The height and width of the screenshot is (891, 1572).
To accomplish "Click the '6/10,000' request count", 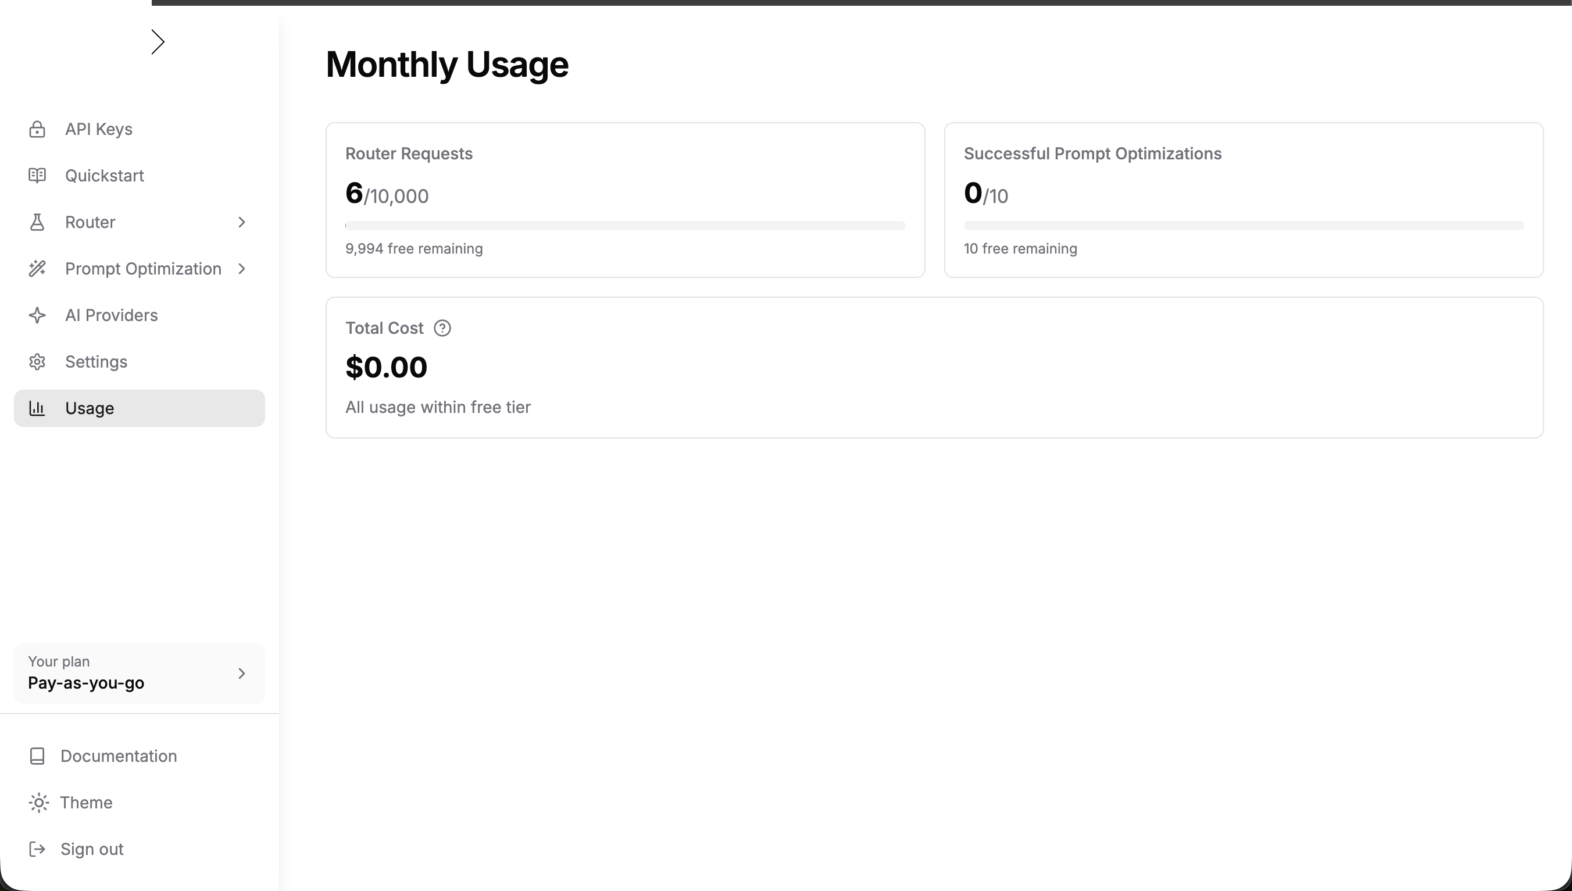I will click(x=387, y=194).
